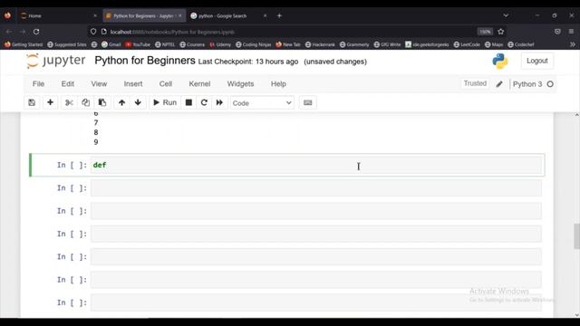
Task: Click the Trusted notebook button
Action: (475, 83)
